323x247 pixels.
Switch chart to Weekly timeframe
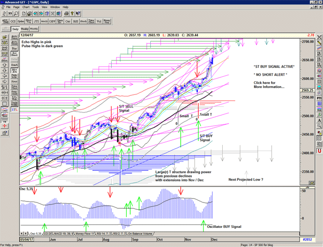pyautogui.click(x=24, y=29)
